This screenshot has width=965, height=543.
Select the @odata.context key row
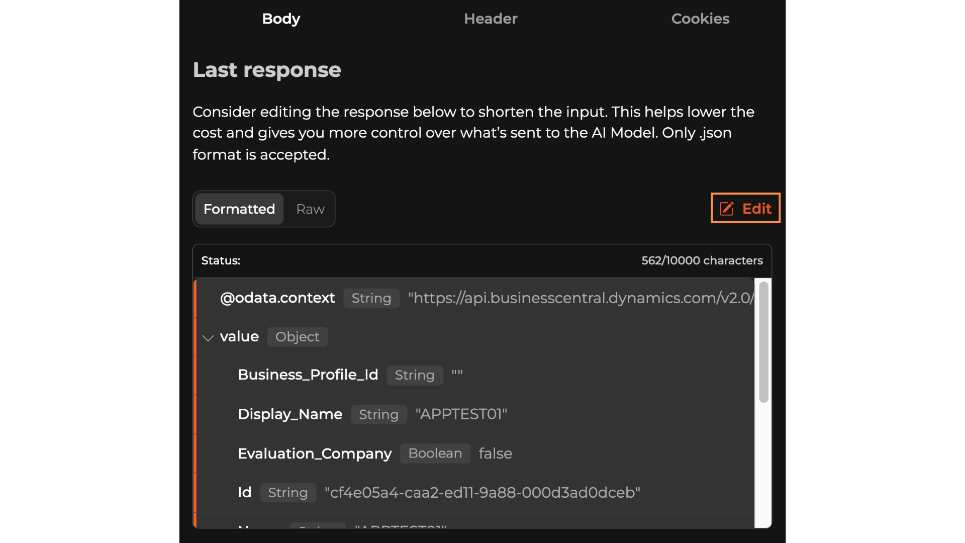277,298
